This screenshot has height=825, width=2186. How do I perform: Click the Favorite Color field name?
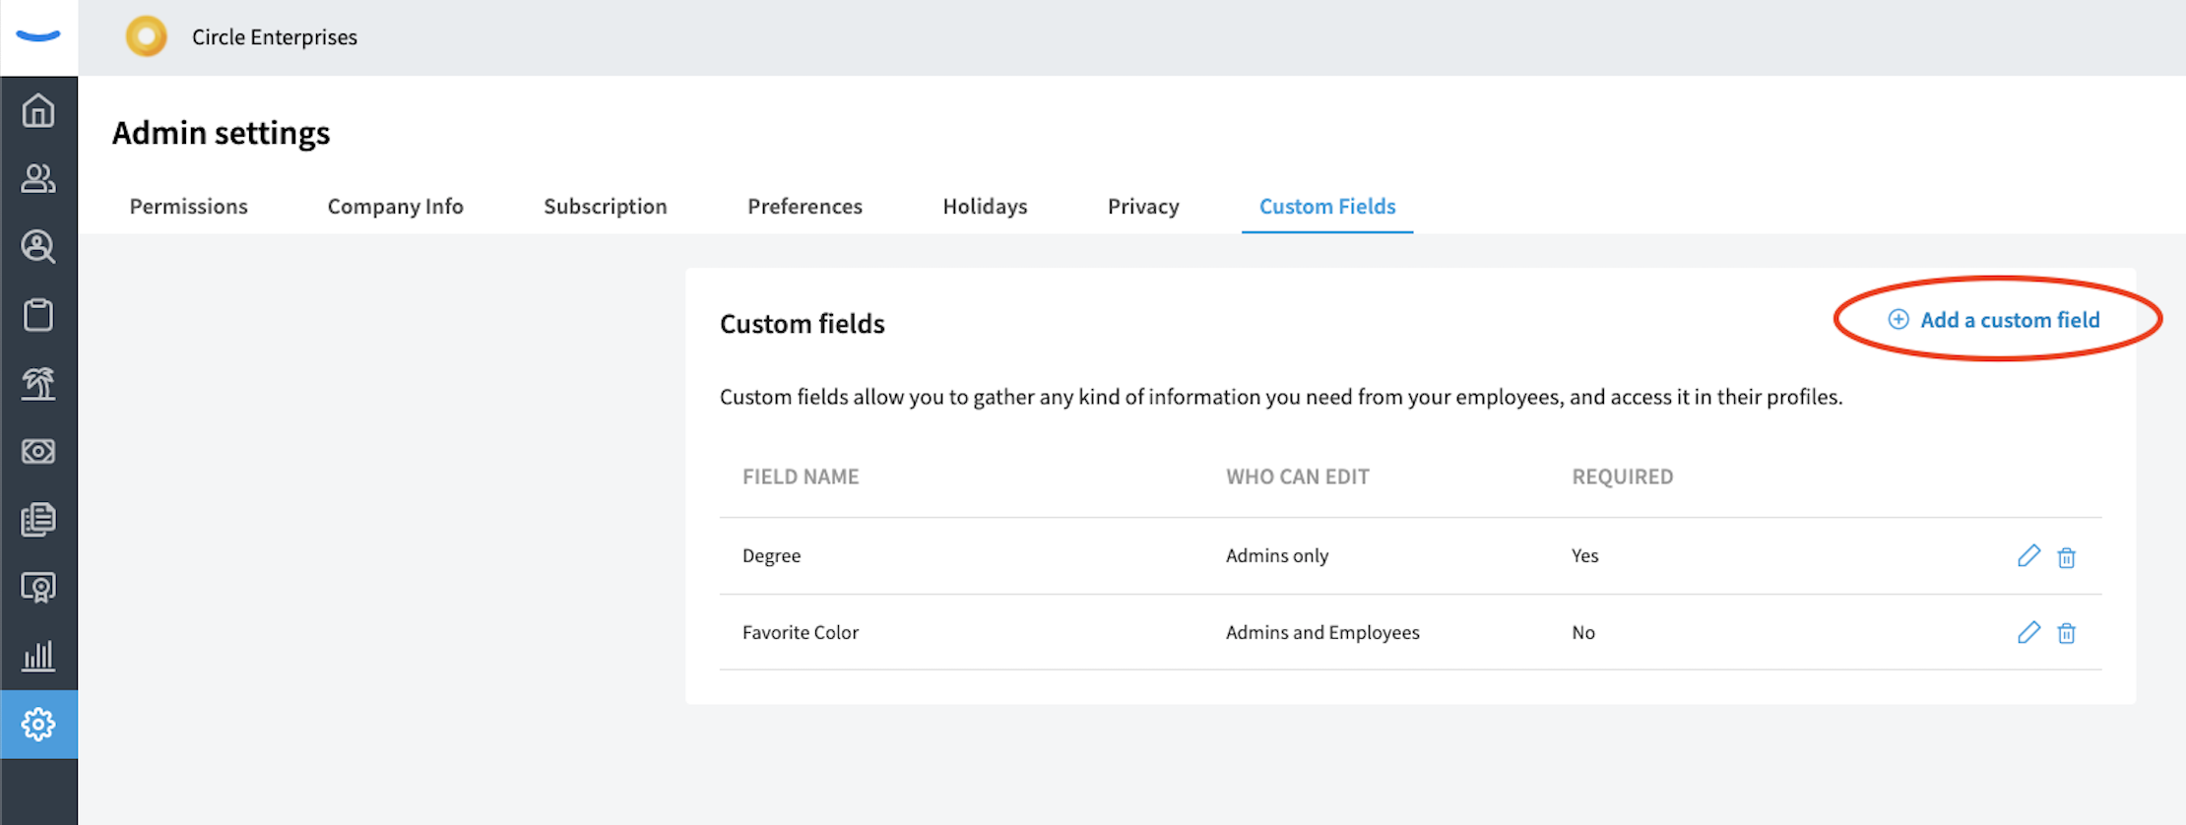click(x=801, y=632)
